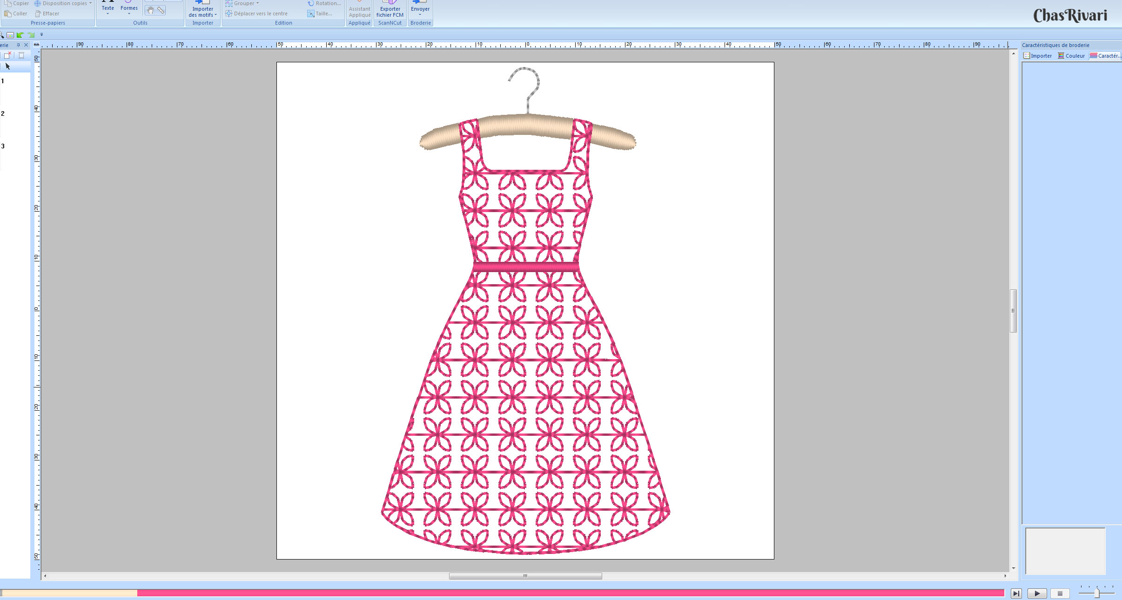Select sewing order item 1
The height and width of the screenshot is (600, 1122).
tap(3, 81)
